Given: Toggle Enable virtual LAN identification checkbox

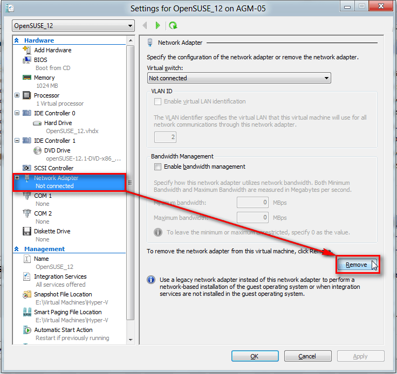Looking at the screenshot, I should click(158, 101).
